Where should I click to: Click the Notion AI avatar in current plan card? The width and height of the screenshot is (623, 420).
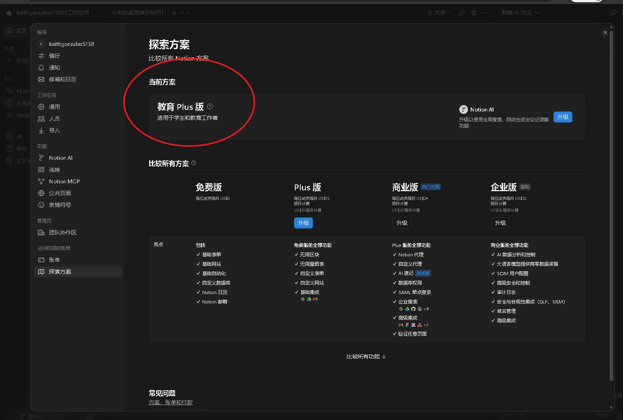click(x=464, y=110)
